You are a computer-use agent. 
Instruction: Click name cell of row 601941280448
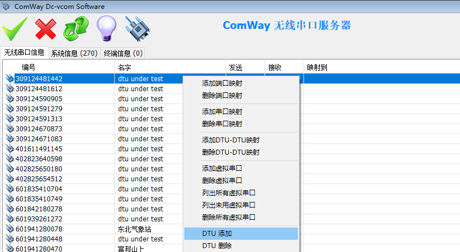(140, 239)
